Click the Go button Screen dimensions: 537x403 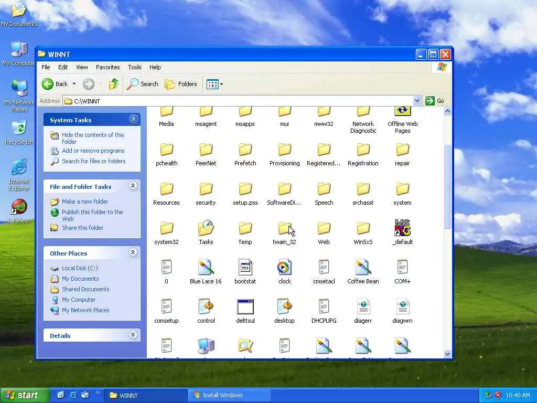tap(435, 101)
